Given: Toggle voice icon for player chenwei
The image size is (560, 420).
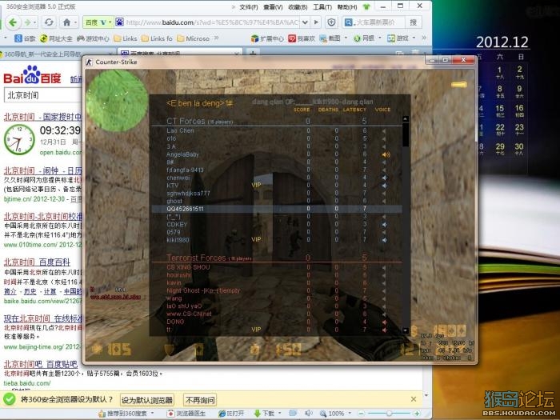Looking at the screenshot, I should tap(384, 178).
